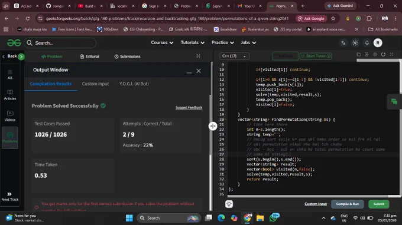Open WhatsApp from the taskbar

[x=273, y=218]
